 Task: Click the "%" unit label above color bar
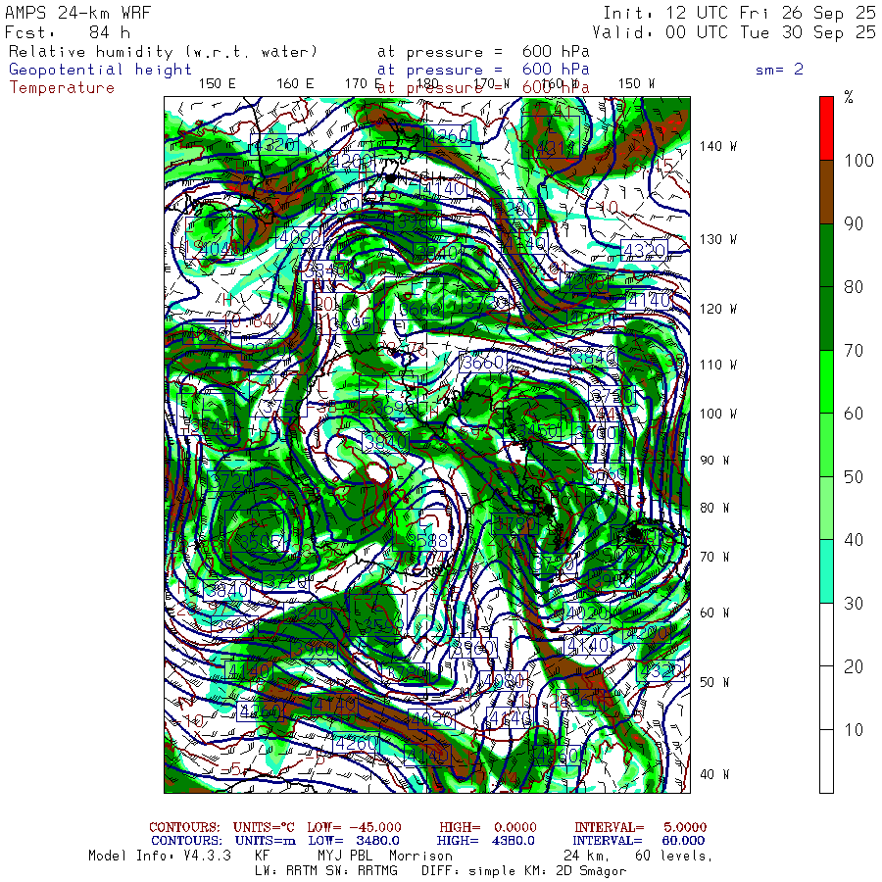pyautogui.click(x=849, y=98)
